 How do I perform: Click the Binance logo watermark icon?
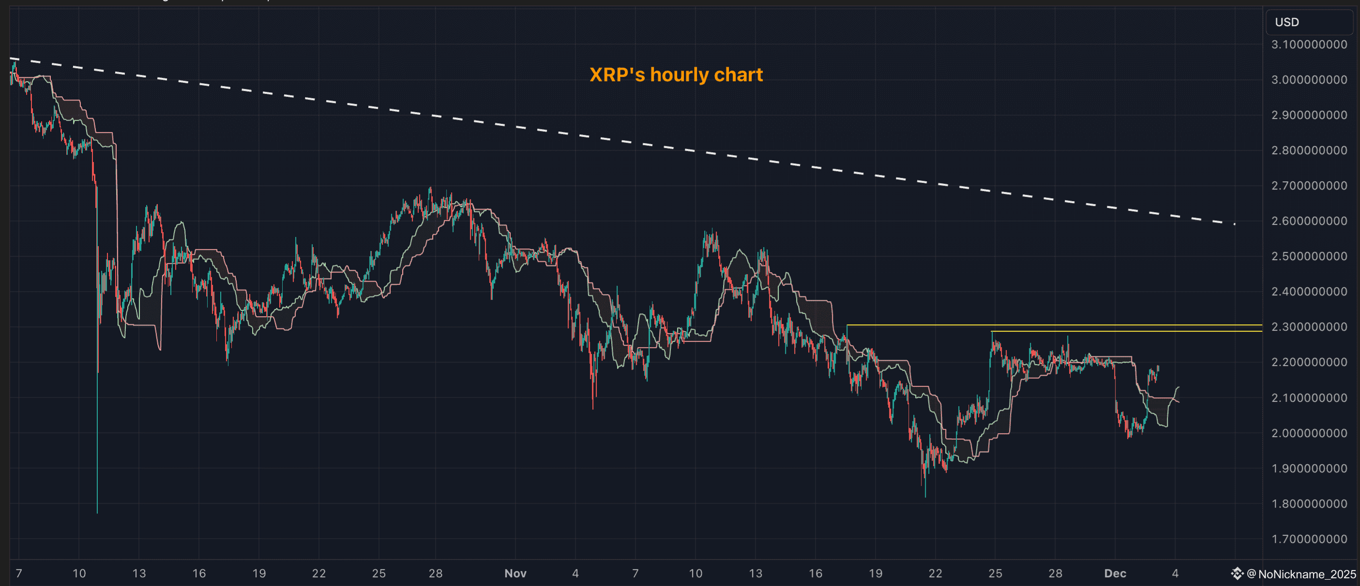[1237, 573]
